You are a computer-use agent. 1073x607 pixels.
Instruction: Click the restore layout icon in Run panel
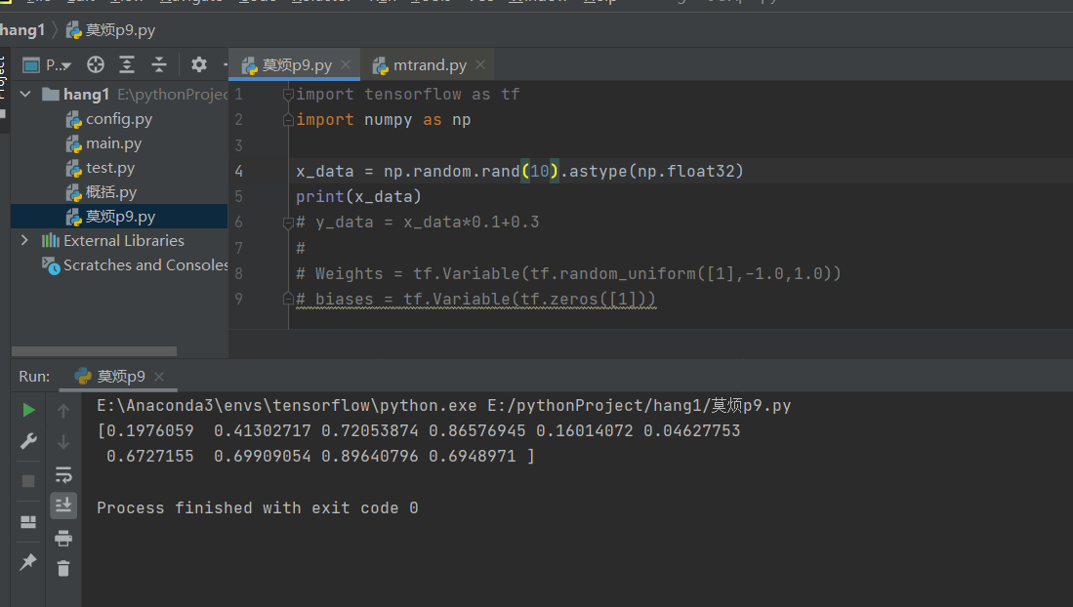pos(28,522)
